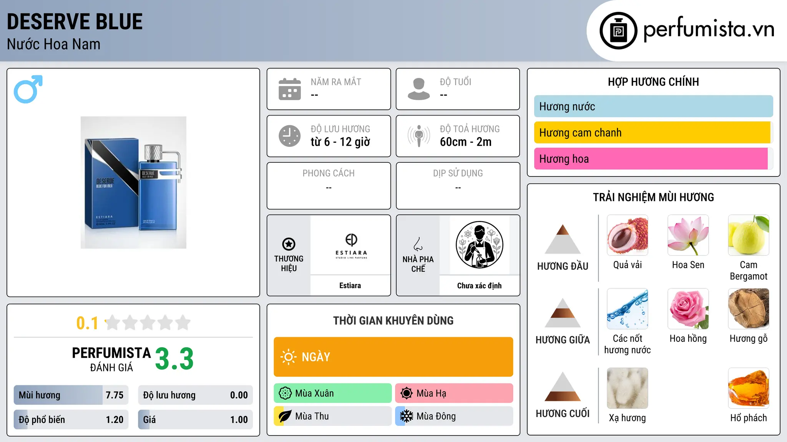Click the Hương cuối pyramid icon
787x442 pixels.
pos(563,386)
